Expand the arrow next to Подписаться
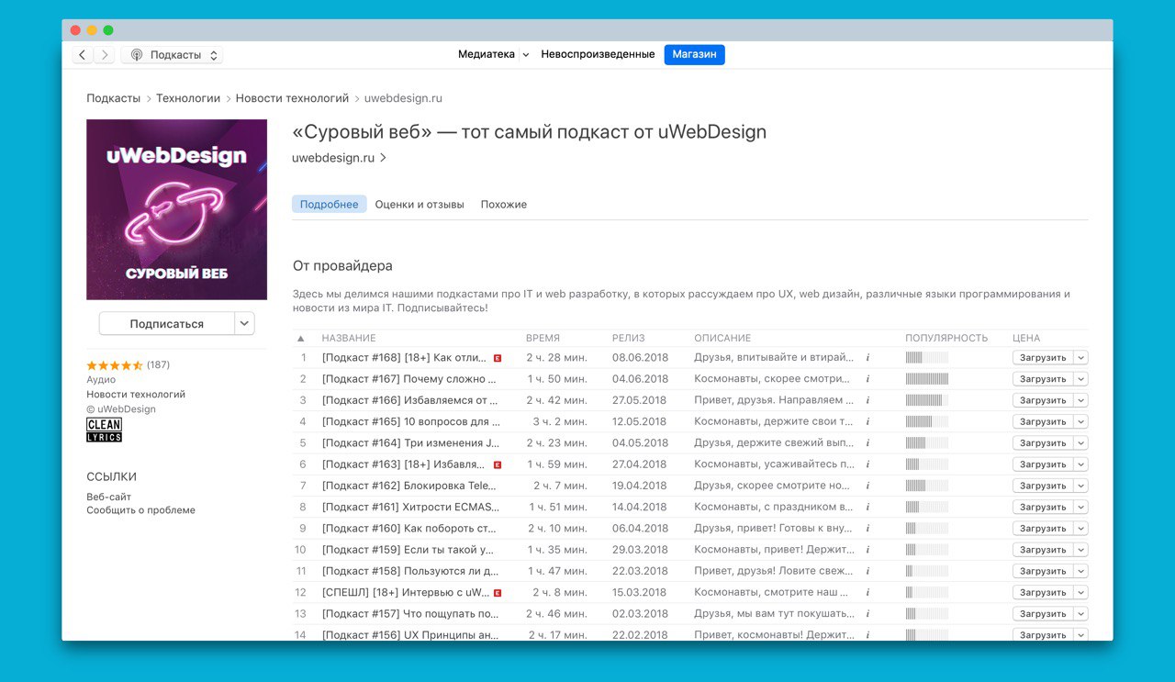Screen dimensions: 1175x682 244,324
